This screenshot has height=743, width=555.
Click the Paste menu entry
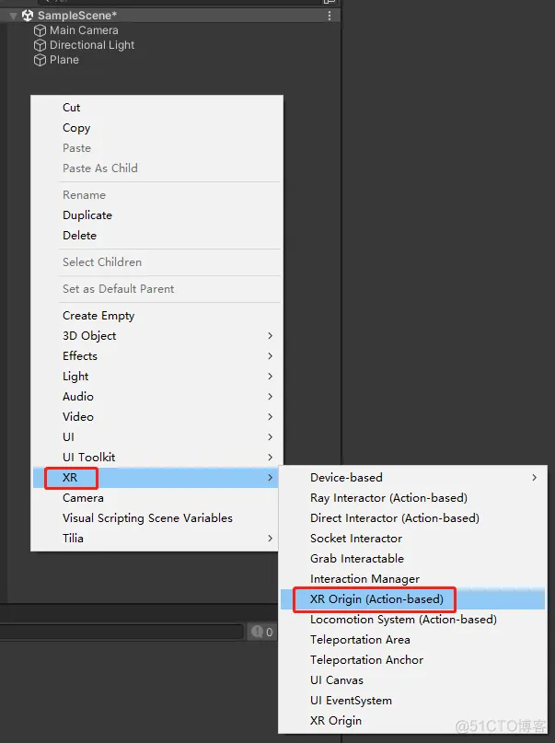[x=156, y=148]
